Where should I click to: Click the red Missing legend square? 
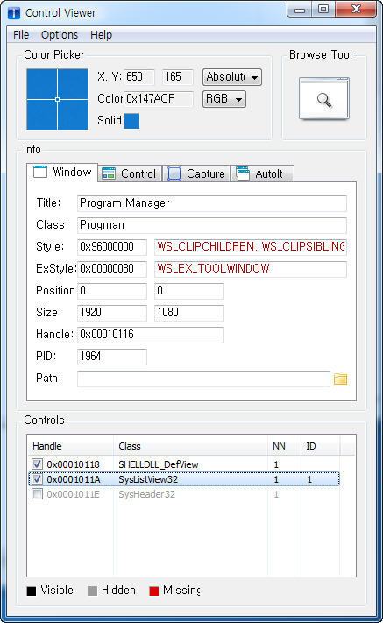coord(153,591)
